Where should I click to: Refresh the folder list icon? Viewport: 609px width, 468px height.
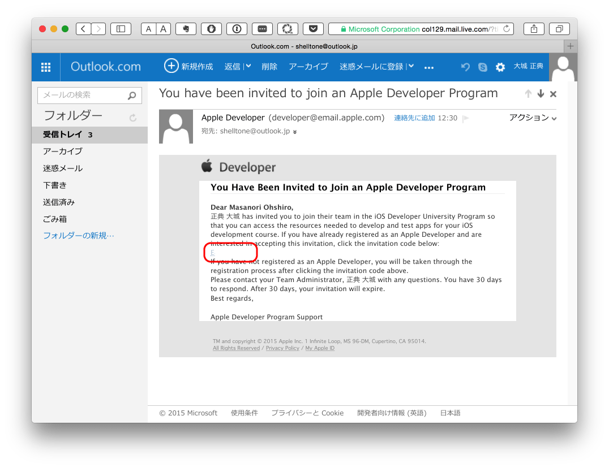pyautogui.click(x=133, y=118)
